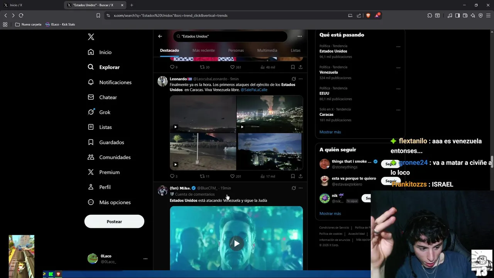Switch to Listas search tab
This screenshot has height=278, width=494.
[x=296, y=51]
